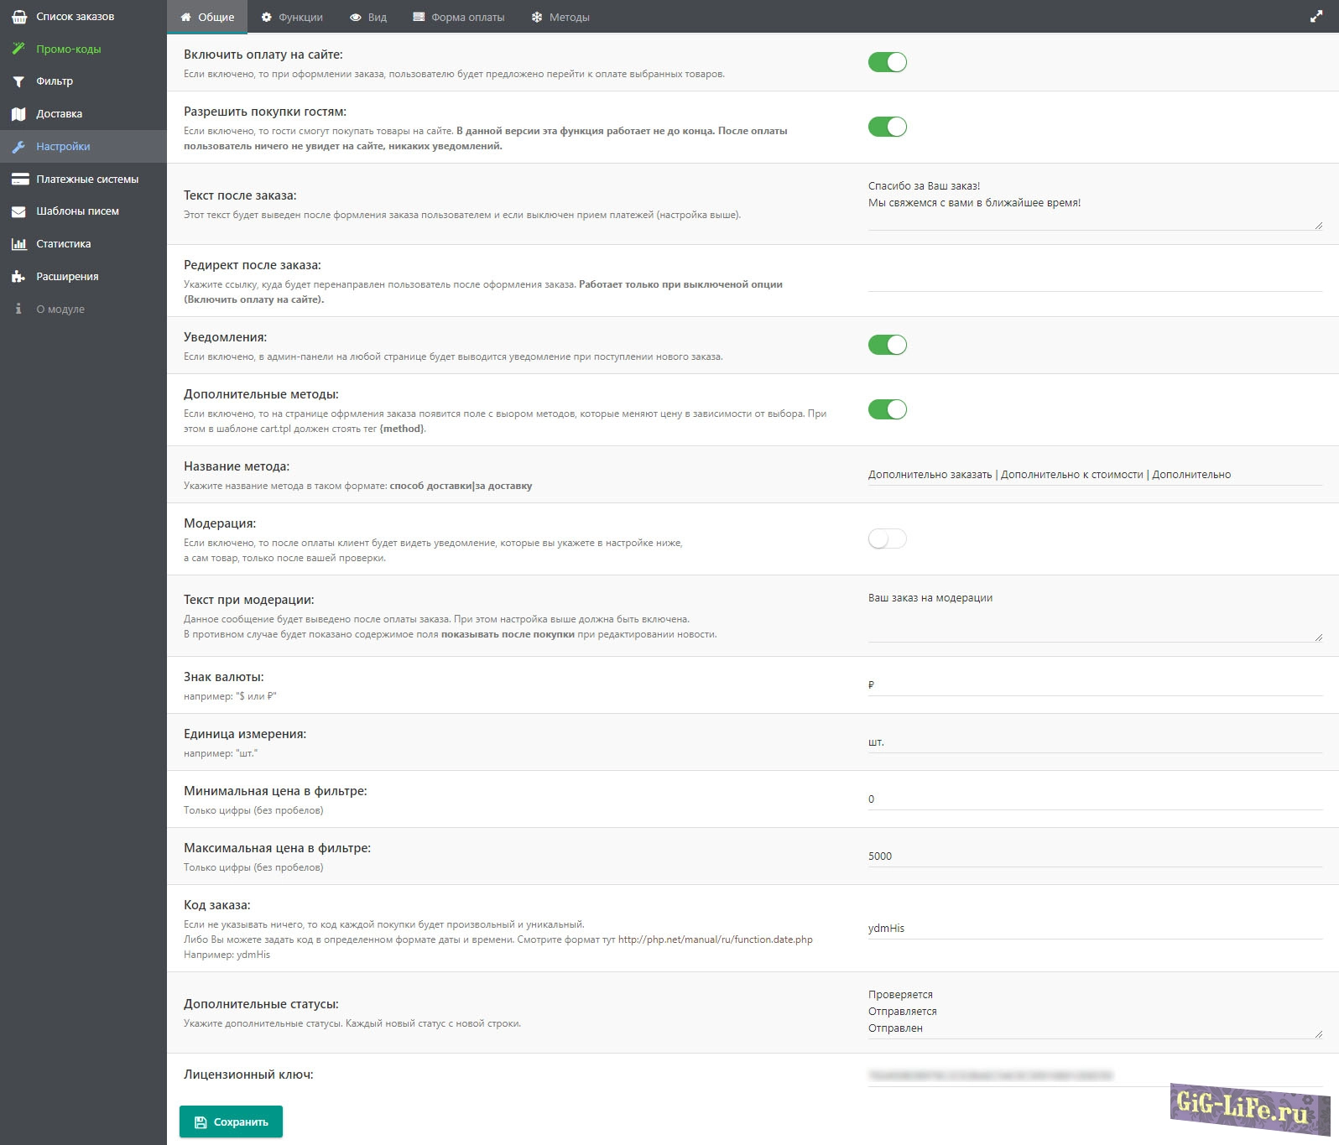Toggle the Notifications switch off
Screen dimensions: 1339x1145
coord(887,345)
